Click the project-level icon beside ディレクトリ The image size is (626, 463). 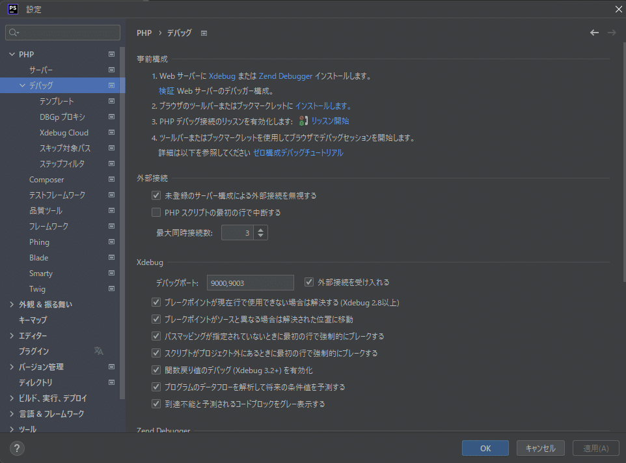[112, 382]
